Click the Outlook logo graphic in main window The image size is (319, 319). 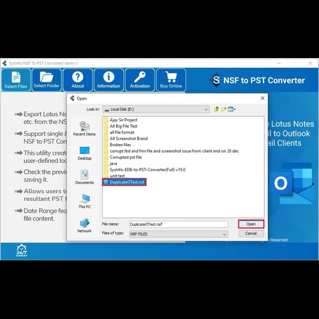click(x=293, y=183)
